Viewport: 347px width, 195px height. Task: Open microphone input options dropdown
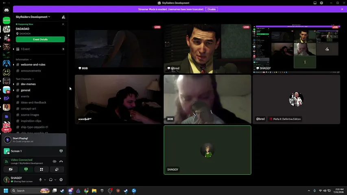click(45, 180)
